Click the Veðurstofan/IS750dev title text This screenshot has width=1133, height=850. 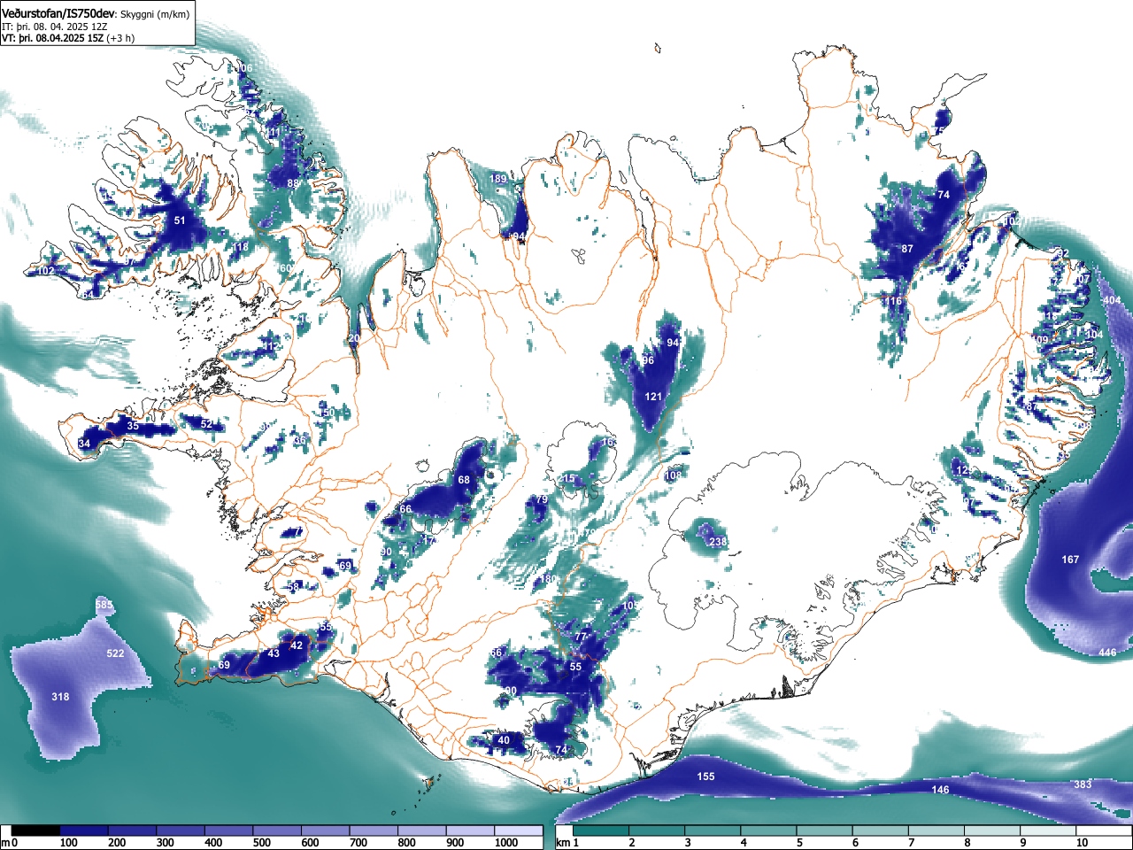click(x=58, y=13)
